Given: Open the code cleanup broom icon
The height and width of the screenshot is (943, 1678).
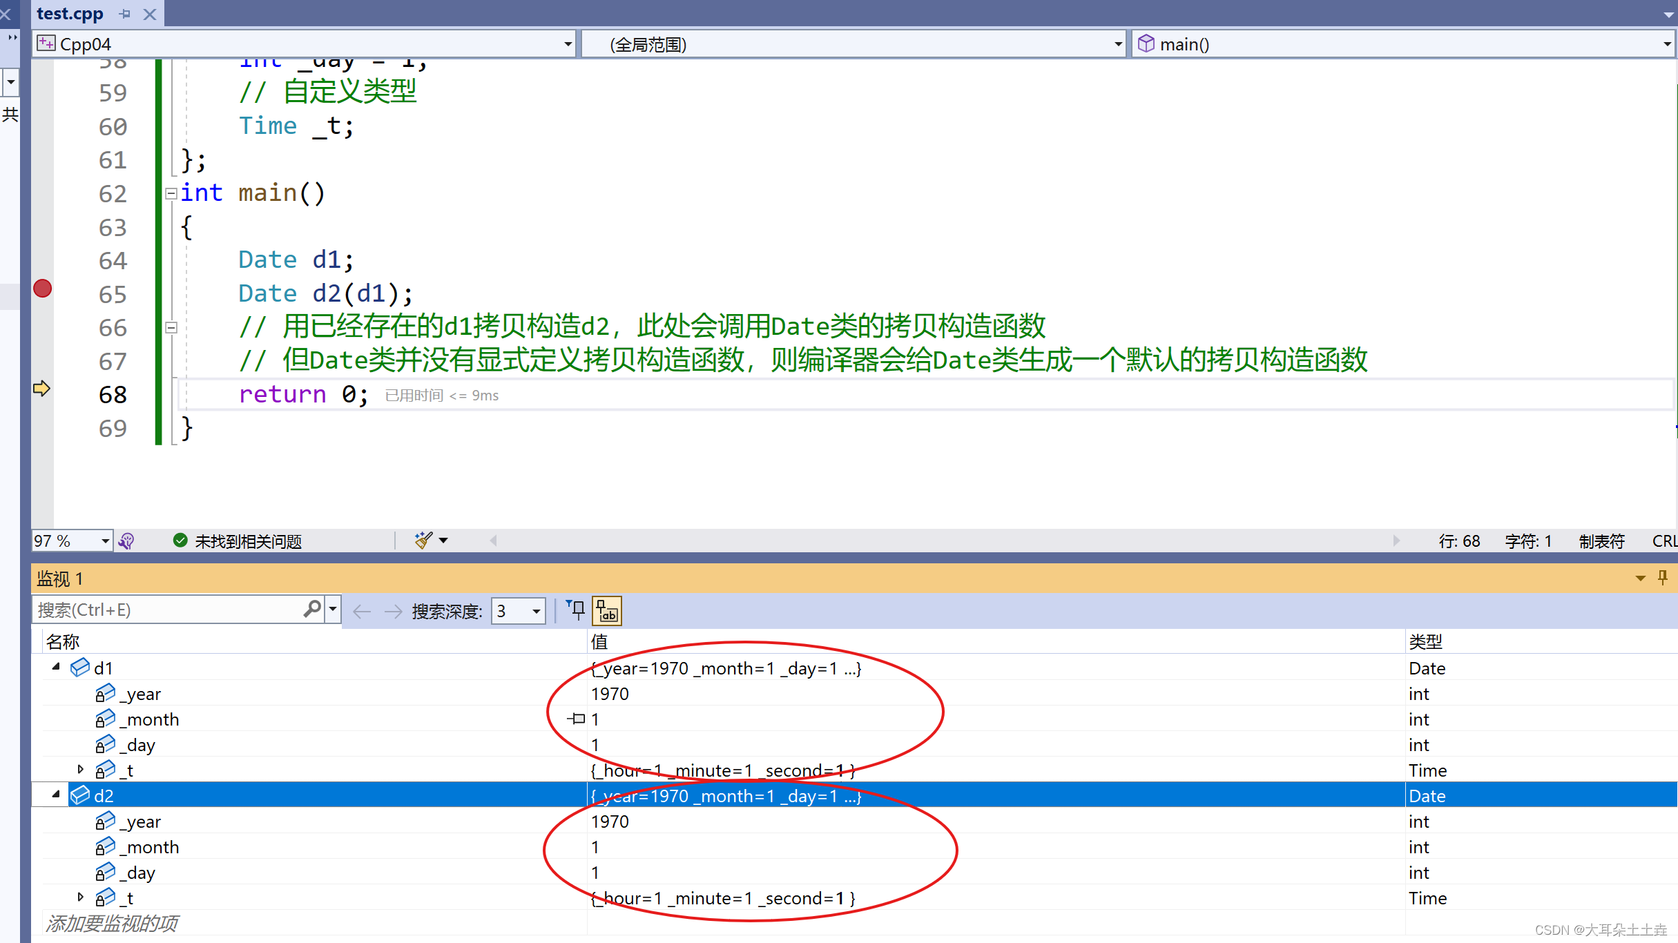Looking at the screenshot, I should tap(423, 541).
